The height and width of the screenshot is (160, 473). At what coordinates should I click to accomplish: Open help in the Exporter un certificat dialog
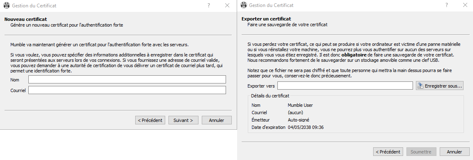click(x=446, y=5)
